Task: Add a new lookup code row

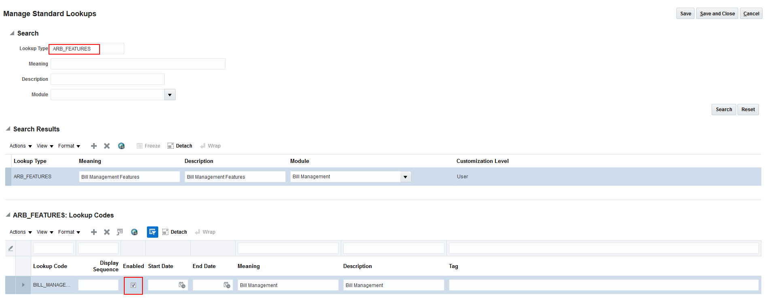Action: (94, 232)
